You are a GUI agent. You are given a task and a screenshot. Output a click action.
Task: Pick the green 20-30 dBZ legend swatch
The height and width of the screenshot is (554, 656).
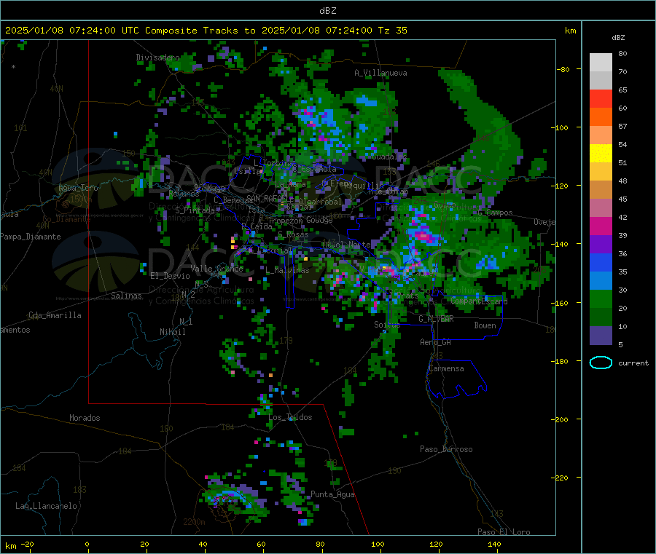(x=601, y=298)
